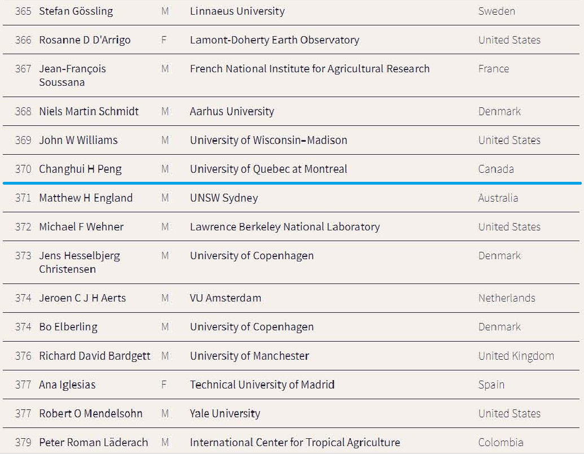This screenshot has height=454, width=584.
Task: Click the Linnaeus University institution text
Action: tap(237, 11)
